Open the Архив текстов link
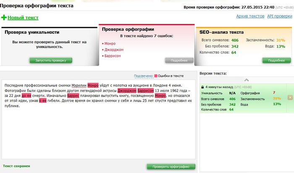The height and width of the screenshot is (173, 294). coord(250,16)
